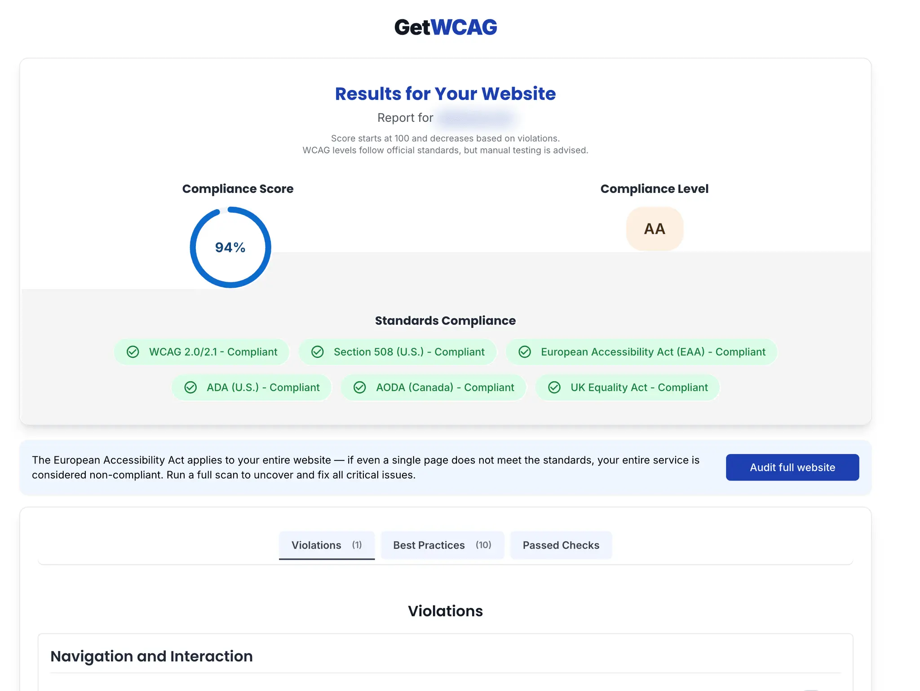Click the checkmark icon beside ADA (U.S.)
Viewport: 920px width, 691px height.
click(x=190, y=387)
